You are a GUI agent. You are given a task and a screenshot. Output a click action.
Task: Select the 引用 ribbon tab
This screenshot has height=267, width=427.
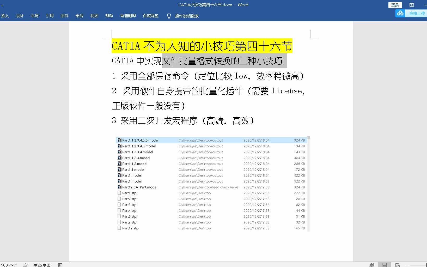click(x=50, y=16)
